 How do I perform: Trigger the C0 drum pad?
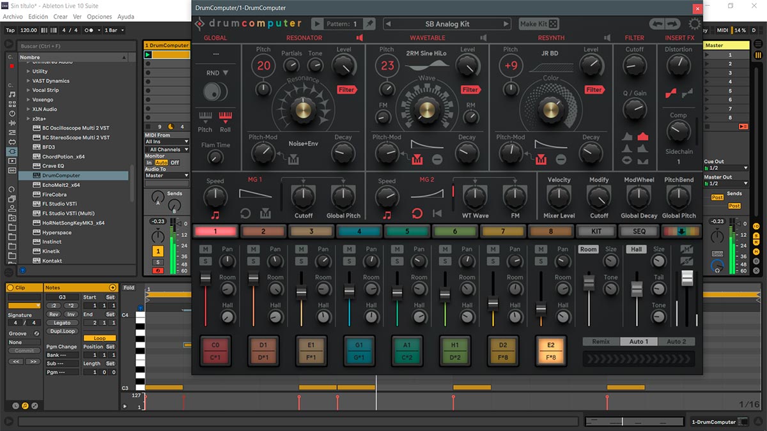pos(215,351)
